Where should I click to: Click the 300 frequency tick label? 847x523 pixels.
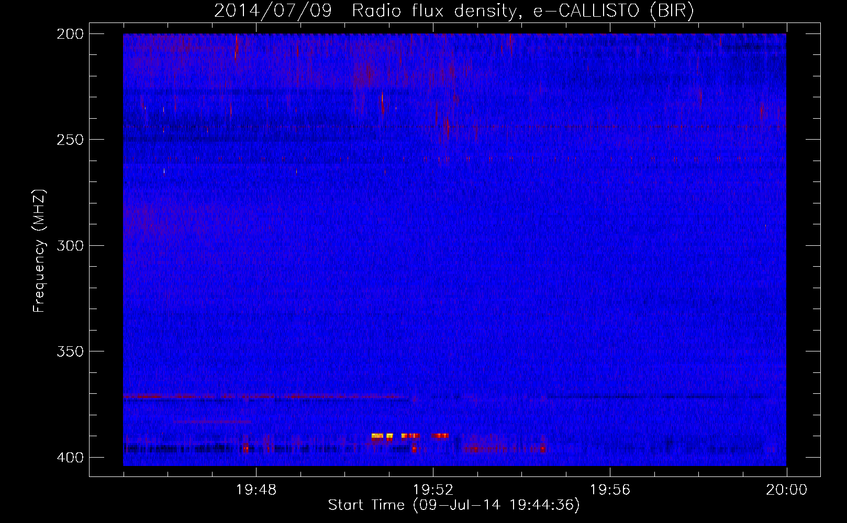pos(70,246)
